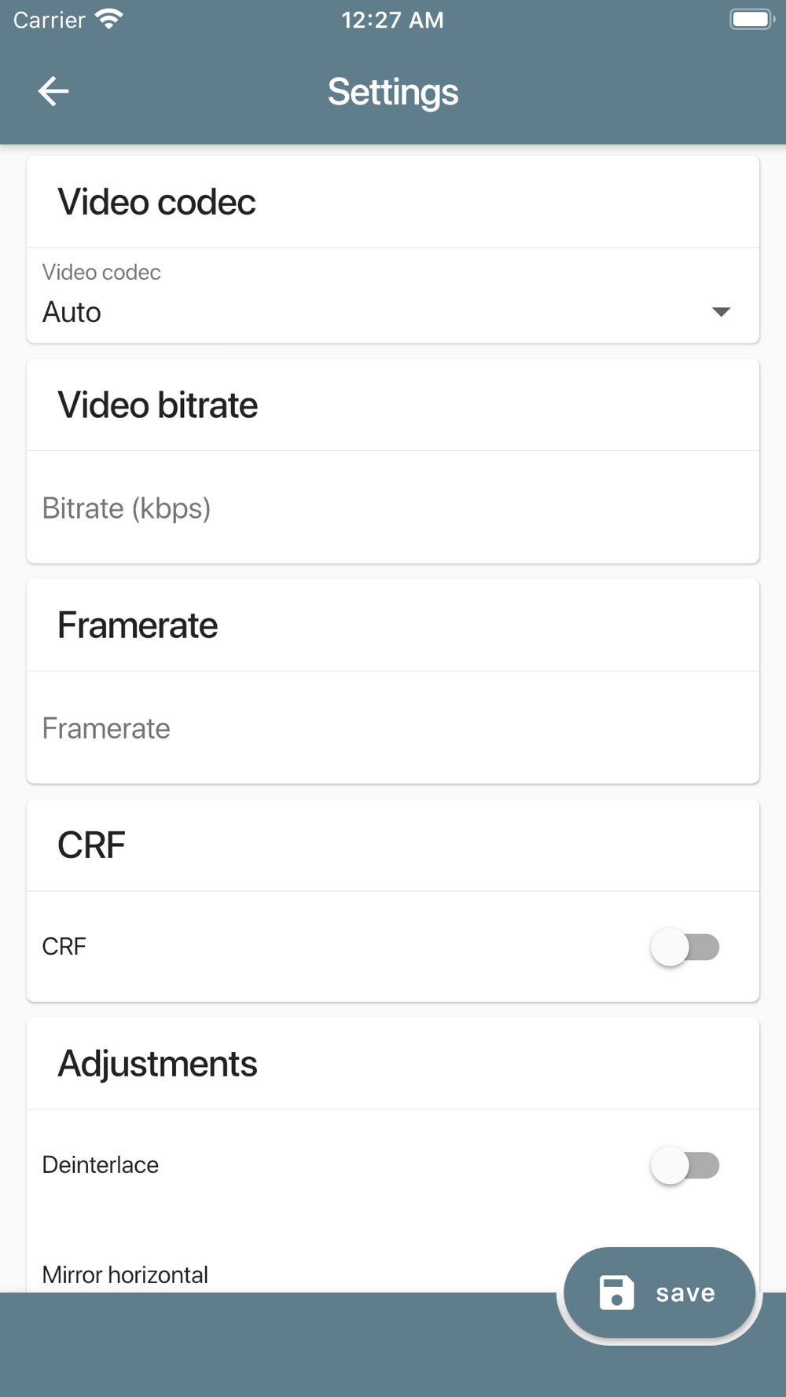Toggle the CRF switch on
The width and height of the screenshot is (786, 1397).
coord(685,947)
